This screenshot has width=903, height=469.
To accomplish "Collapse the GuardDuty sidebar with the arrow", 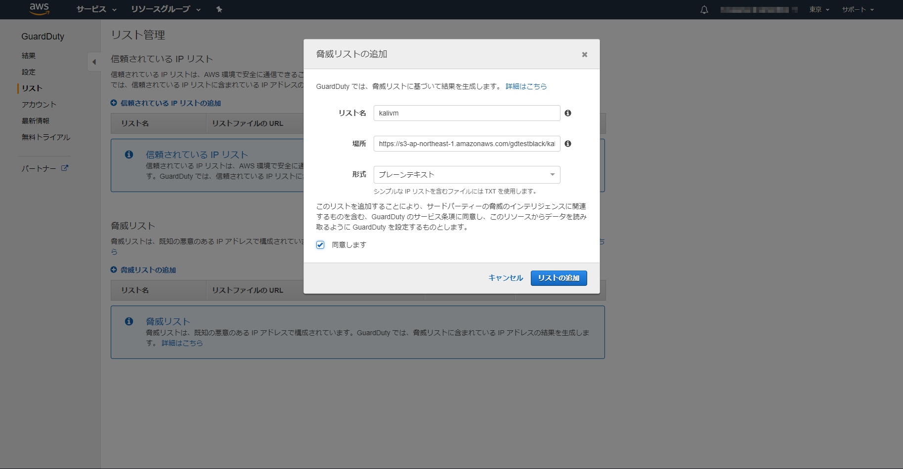I will [94, 62].
